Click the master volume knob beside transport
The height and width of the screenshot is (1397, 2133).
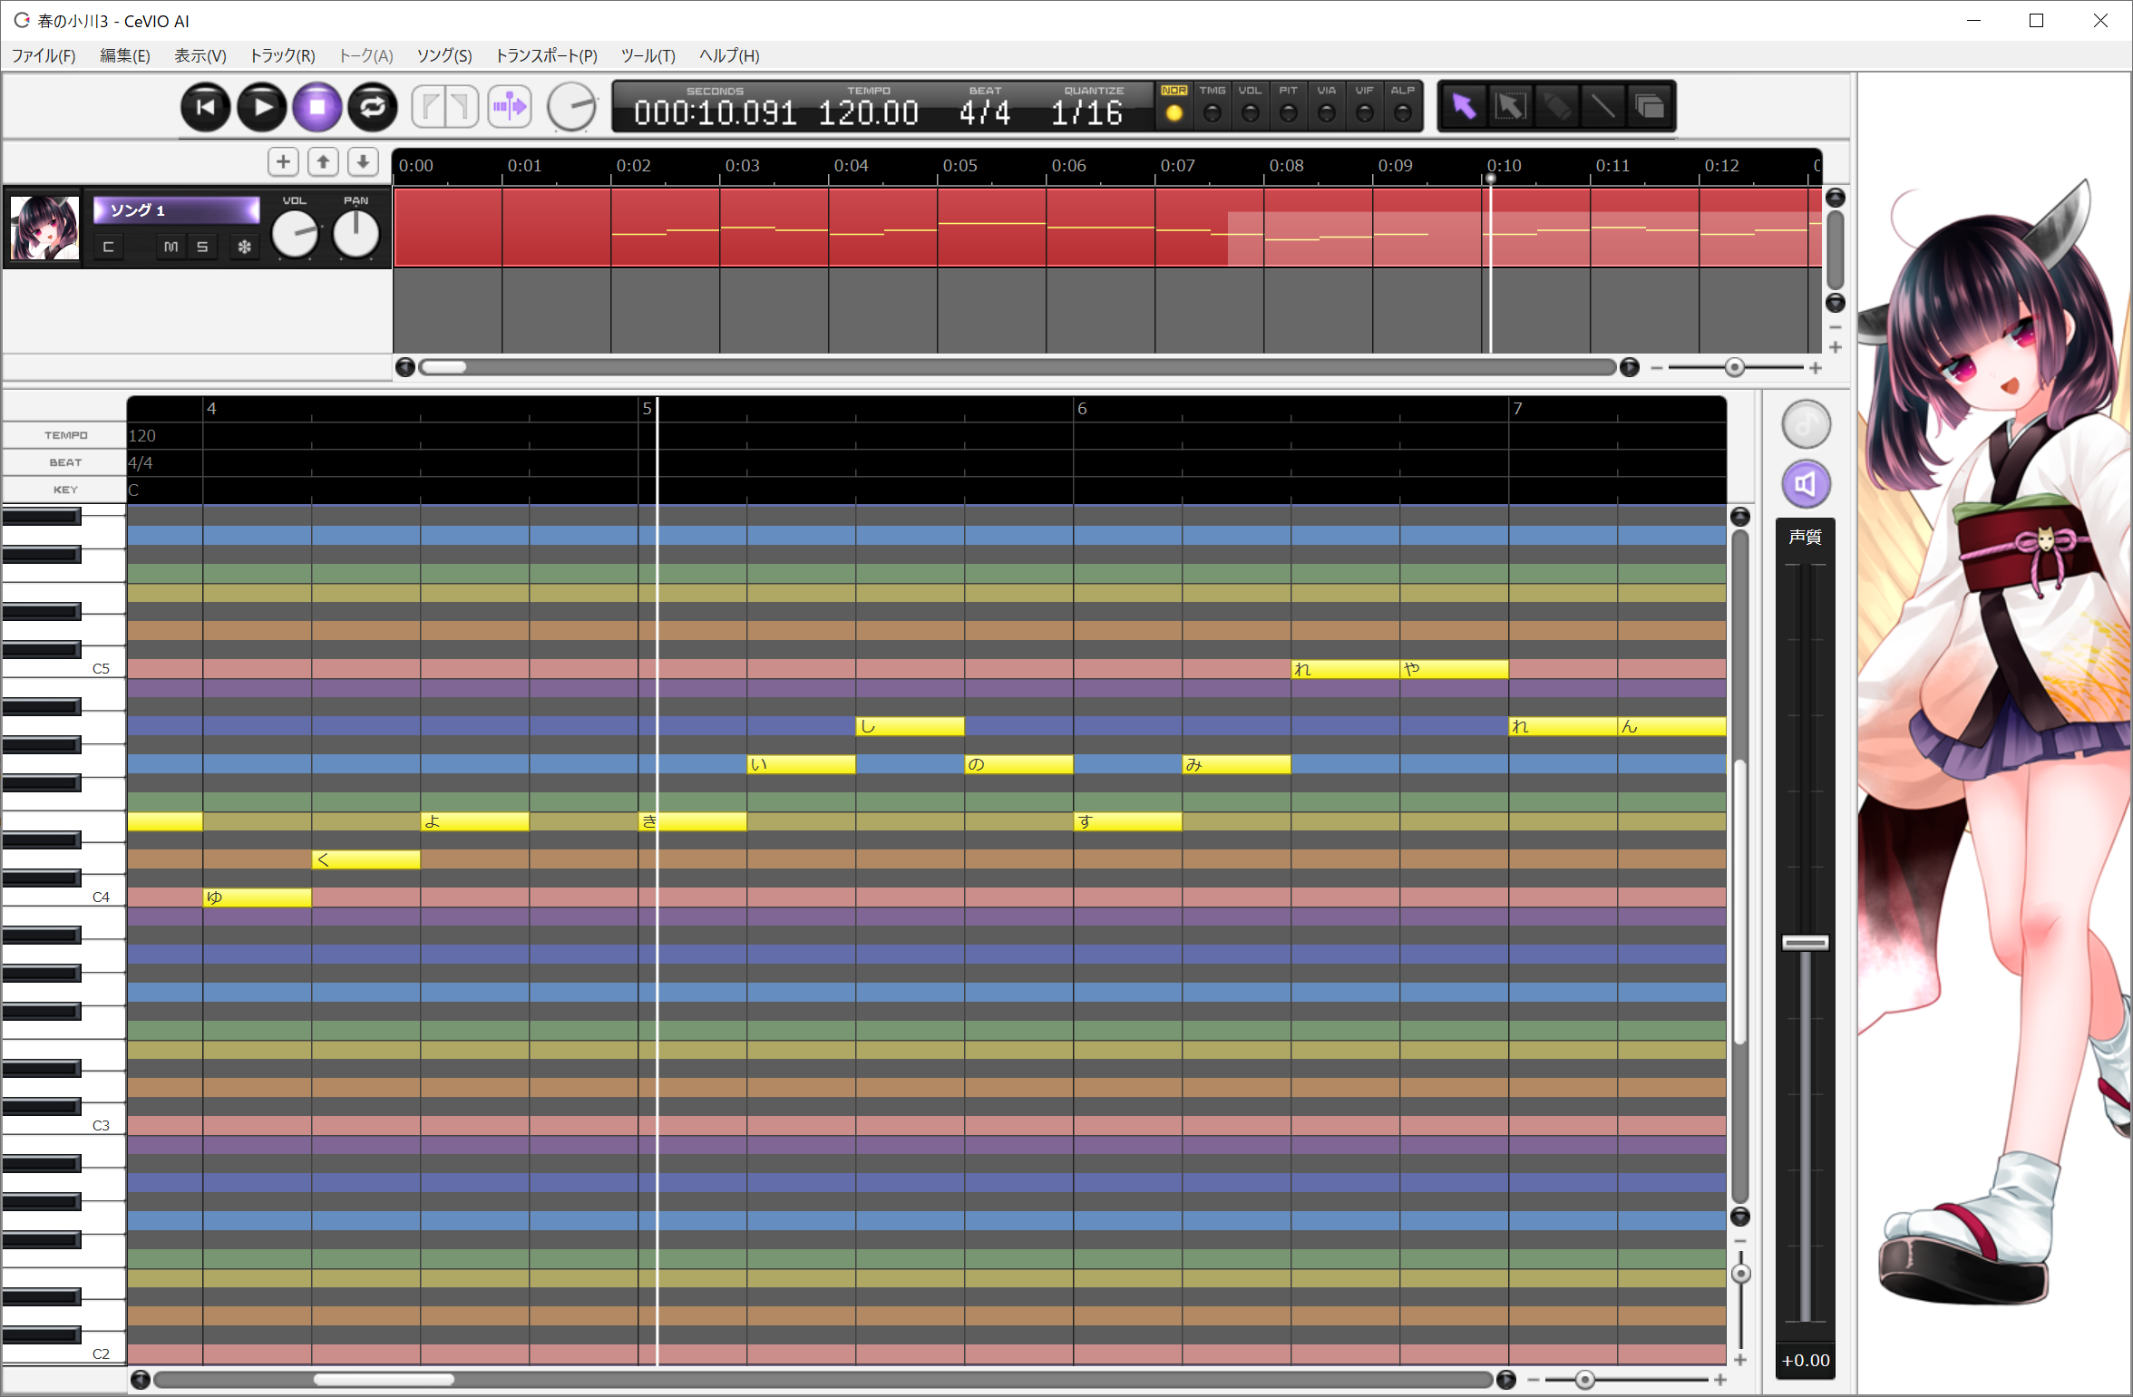click(x=572, y=107)
